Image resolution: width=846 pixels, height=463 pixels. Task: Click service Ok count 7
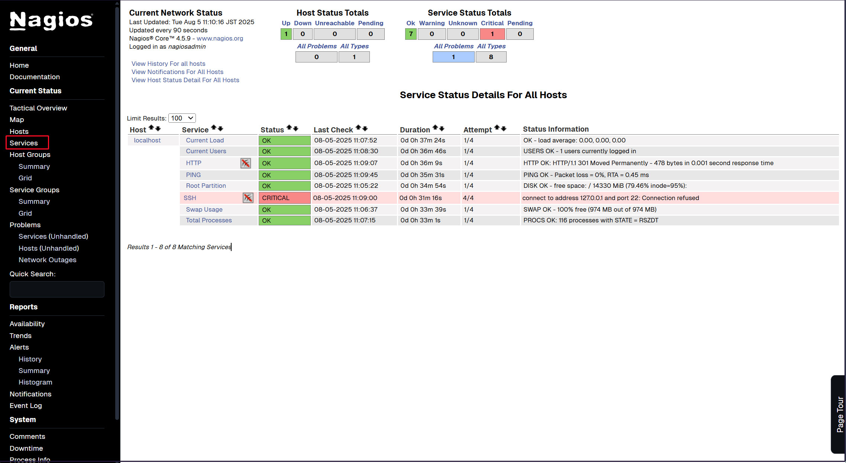coord(411,34)
